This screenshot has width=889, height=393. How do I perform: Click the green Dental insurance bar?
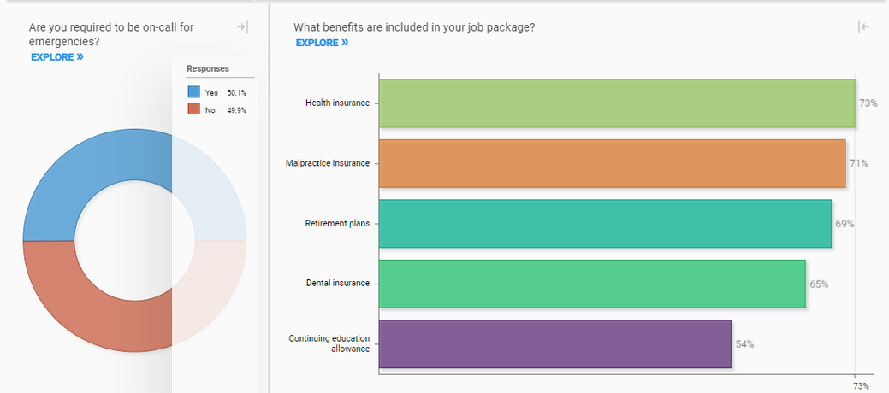pos(592,284)
